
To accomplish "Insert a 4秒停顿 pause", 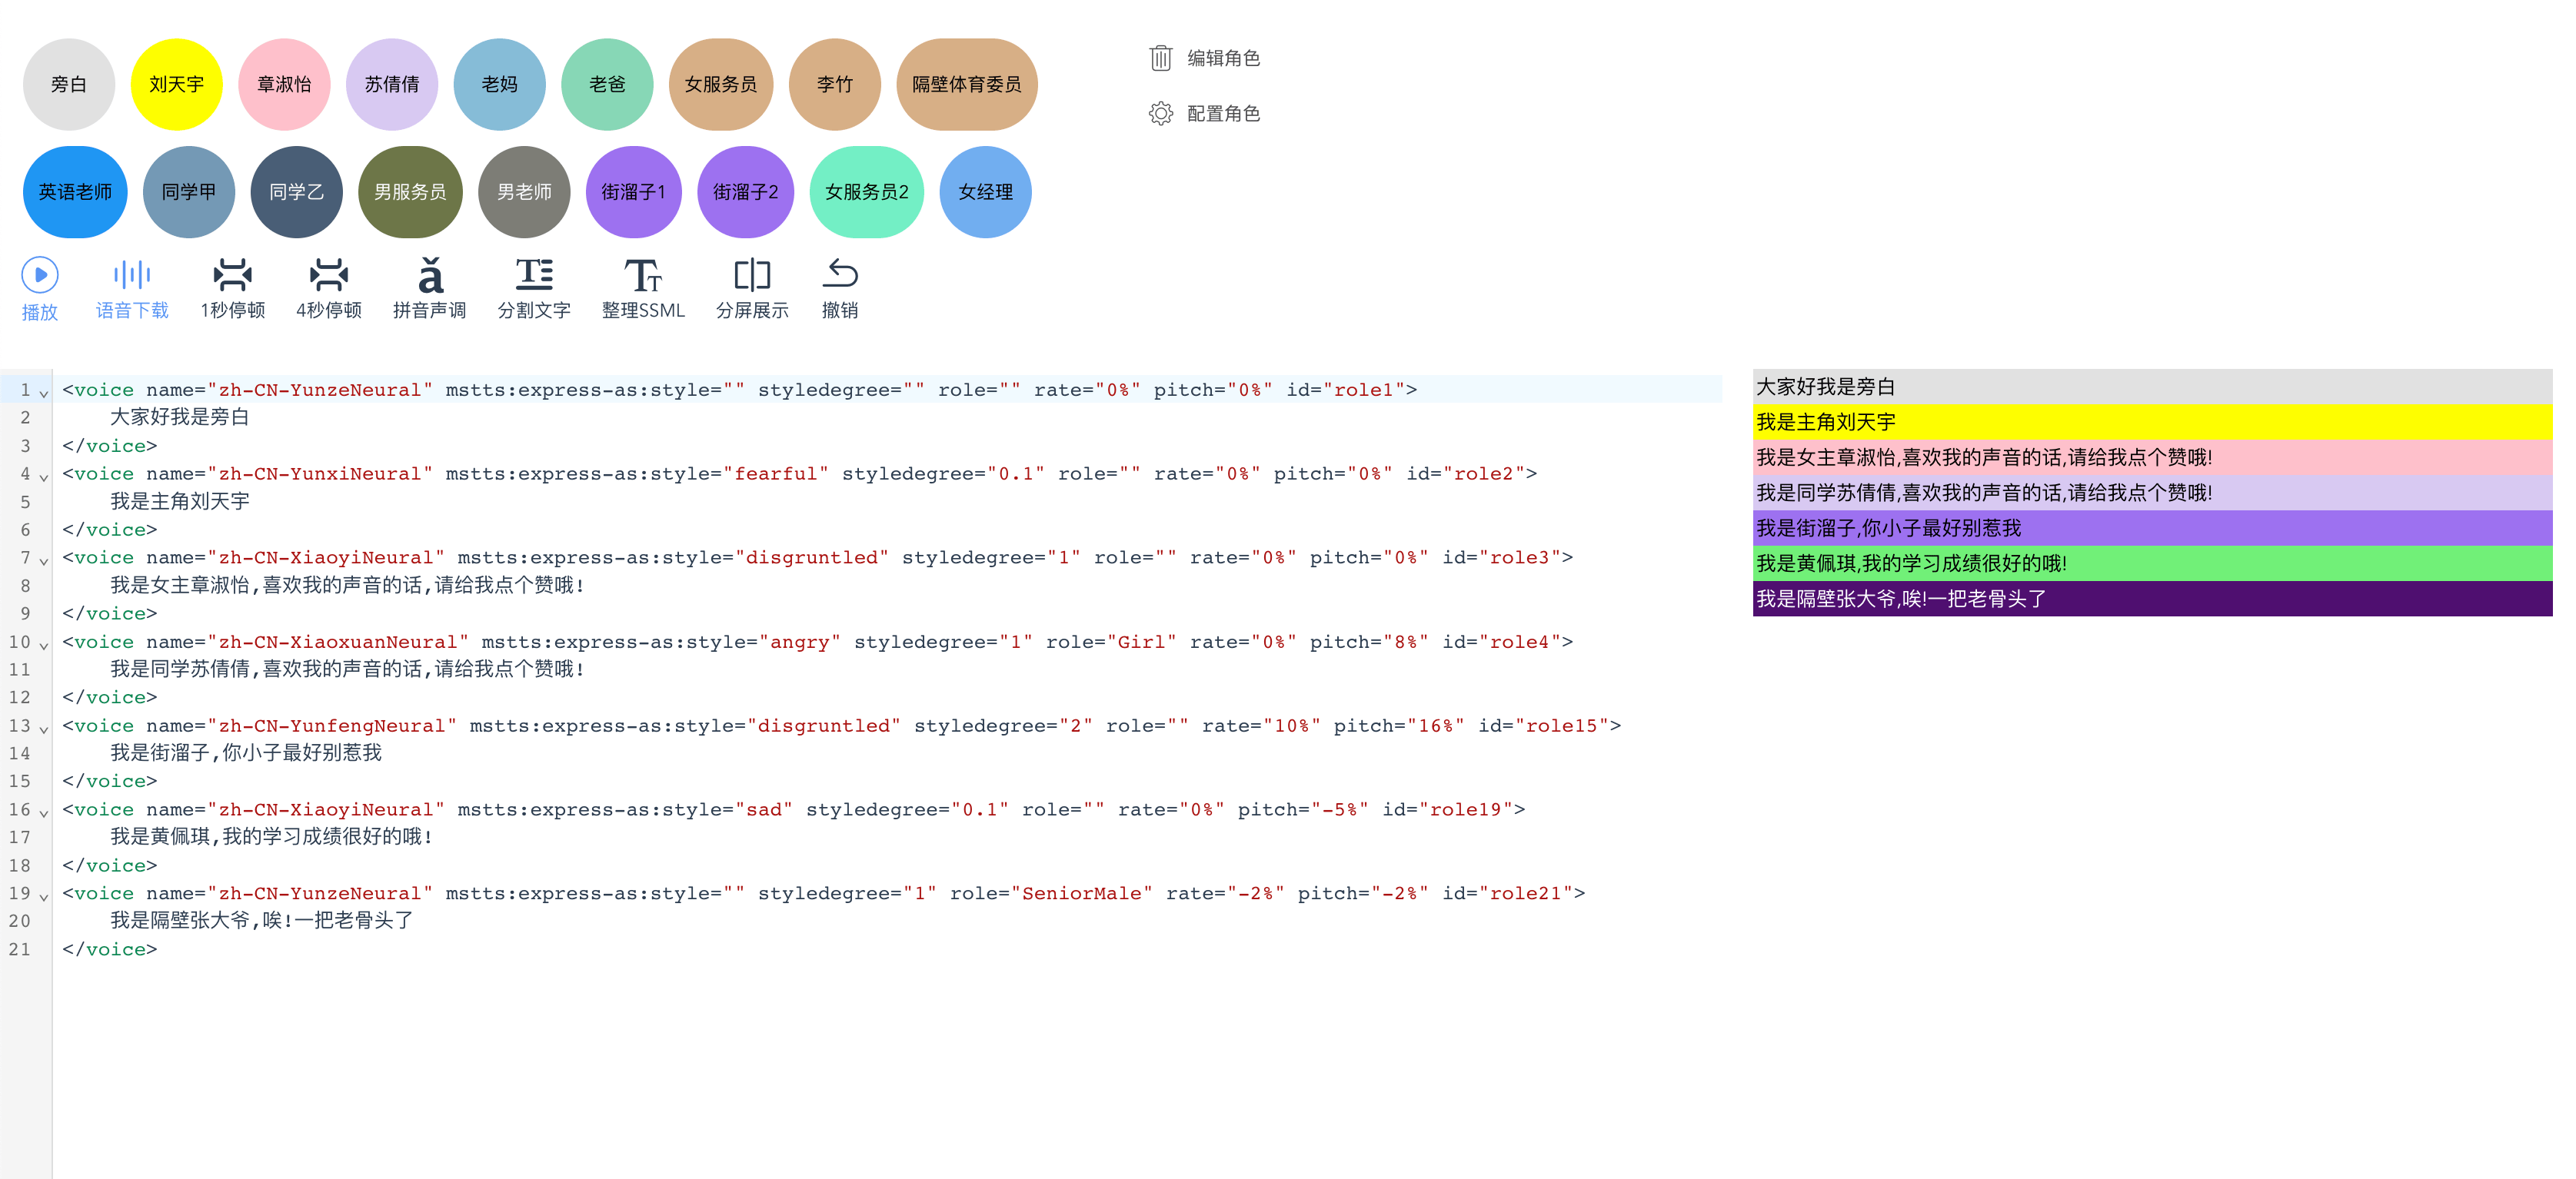I will tap(329, 272).
